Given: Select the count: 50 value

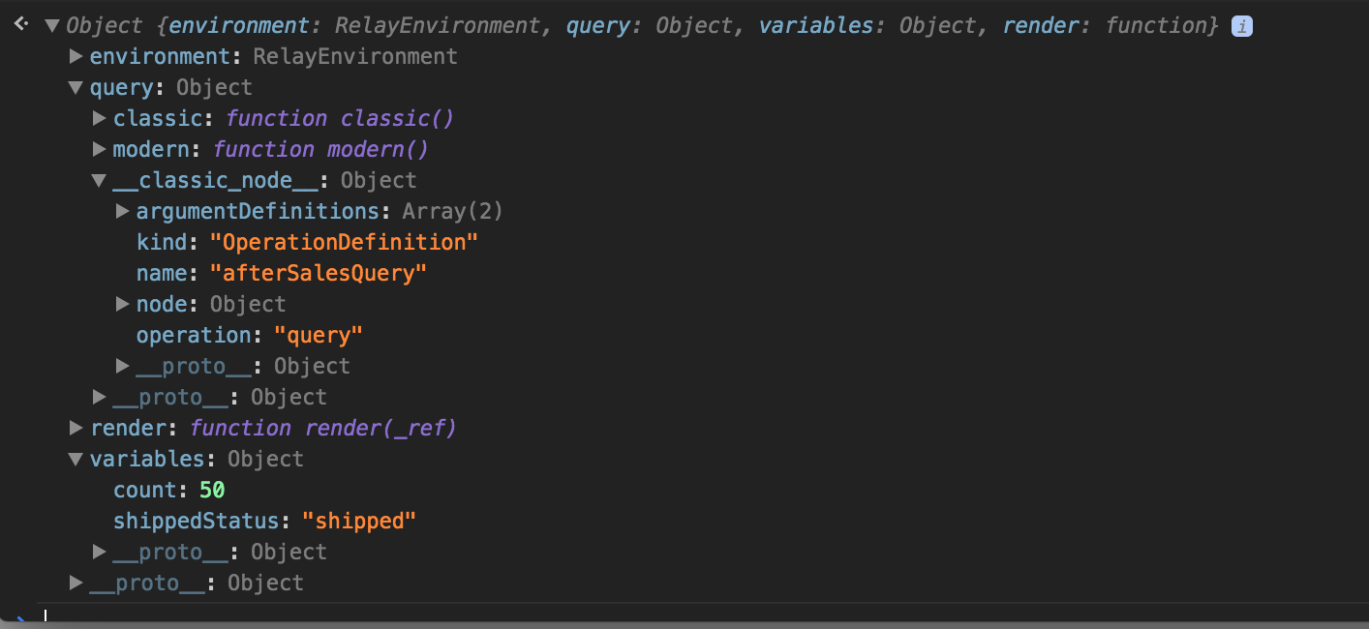Looking at the screenshot, I should pyautogui.click(x=212, y=490).
